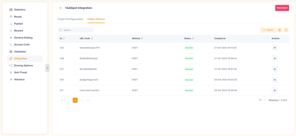Refresh the claim history table
The image size is (296, 136).
[x=286, y=30]
